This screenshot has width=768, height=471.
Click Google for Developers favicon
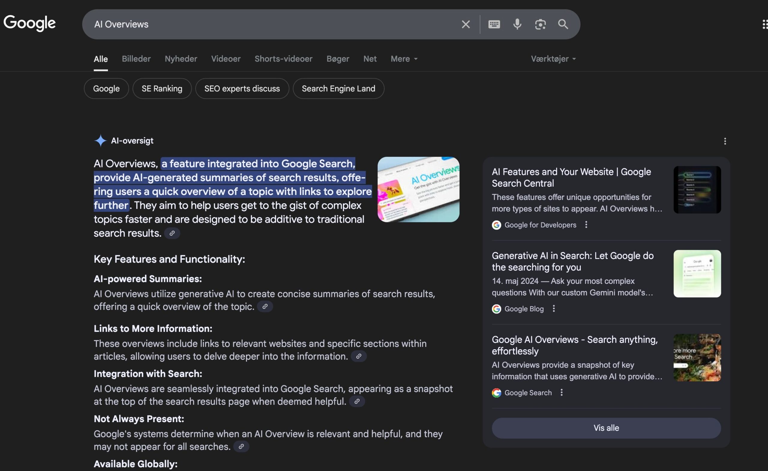[496, 225]
